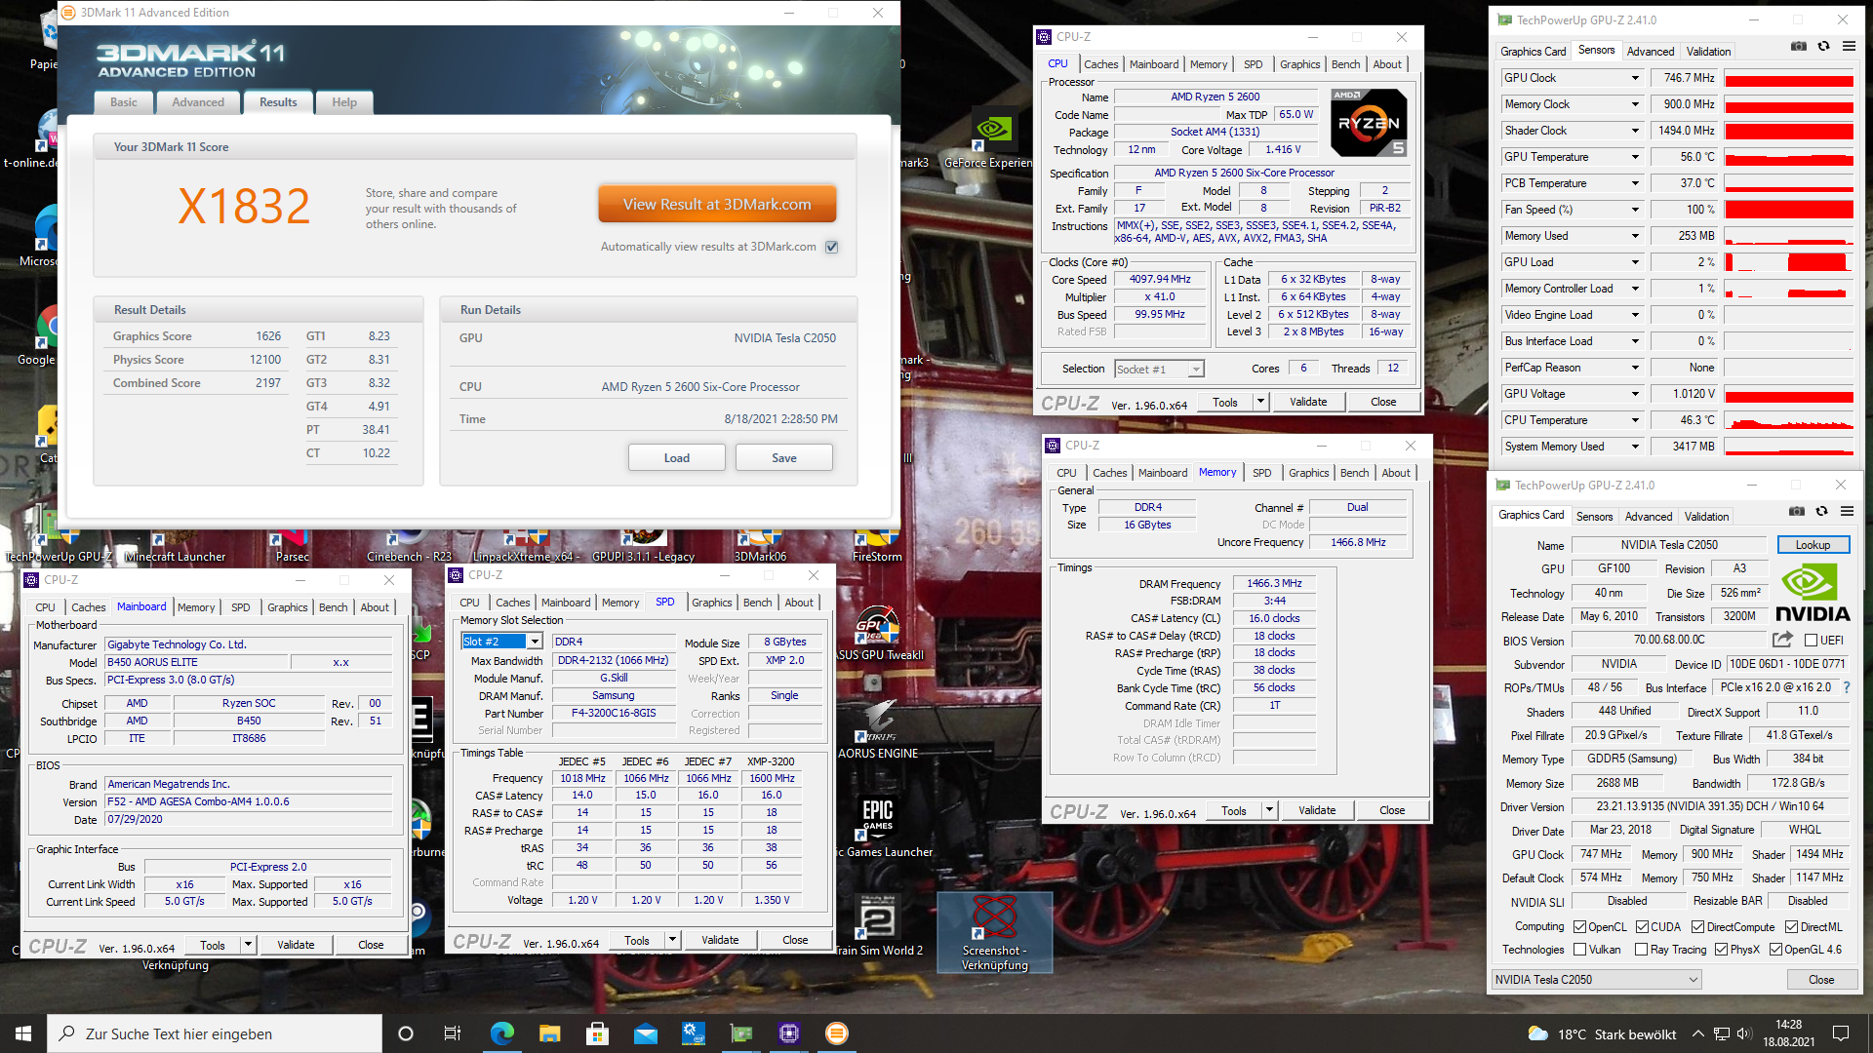Screen dimensions: 1873x1053
Task: Click the Save button in 3DMark Run Details
Action: pos(784,457)
